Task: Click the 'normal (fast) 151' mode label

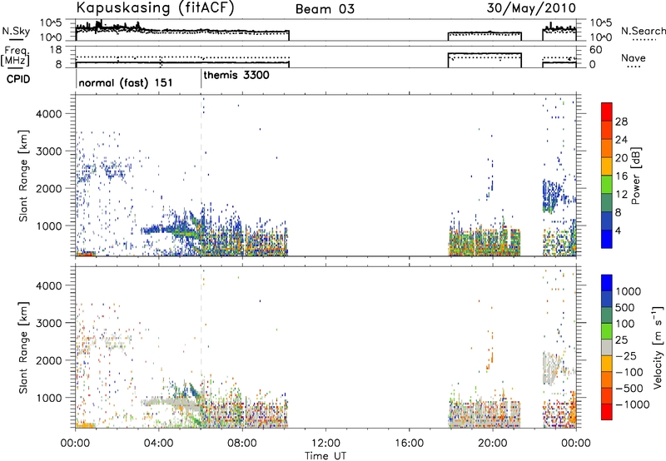Action: [x=126, y=82]
